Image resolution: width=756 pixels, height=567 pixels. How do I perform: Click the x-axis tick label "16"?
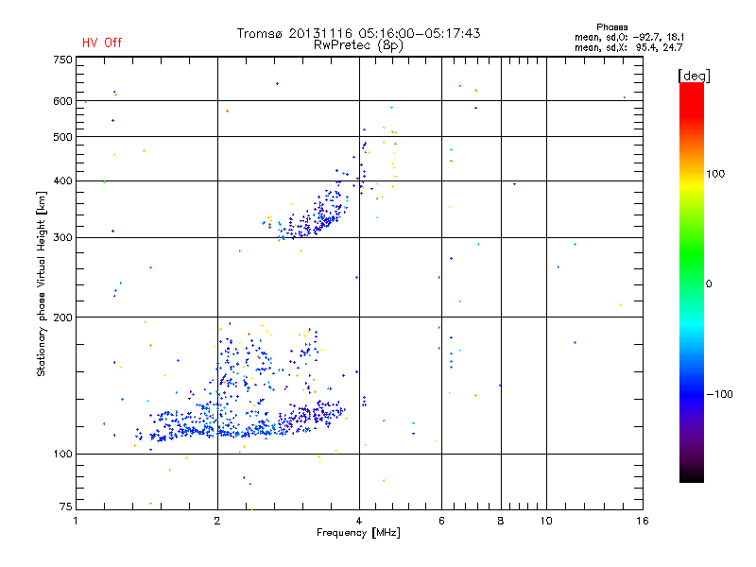point(643,521)
